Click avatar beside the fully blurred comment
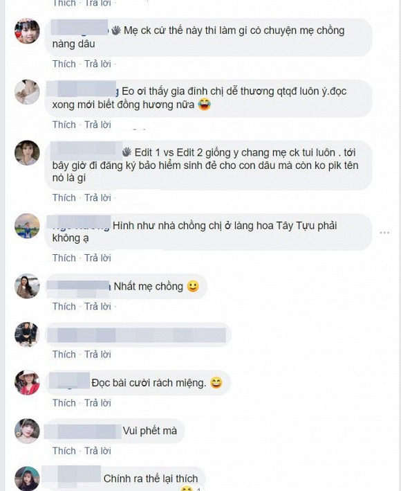 coord(27,334)
